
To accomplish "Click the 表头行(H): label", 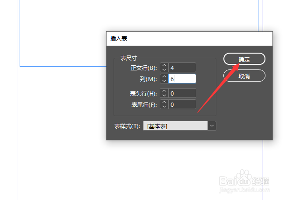I will click(143, 94).
